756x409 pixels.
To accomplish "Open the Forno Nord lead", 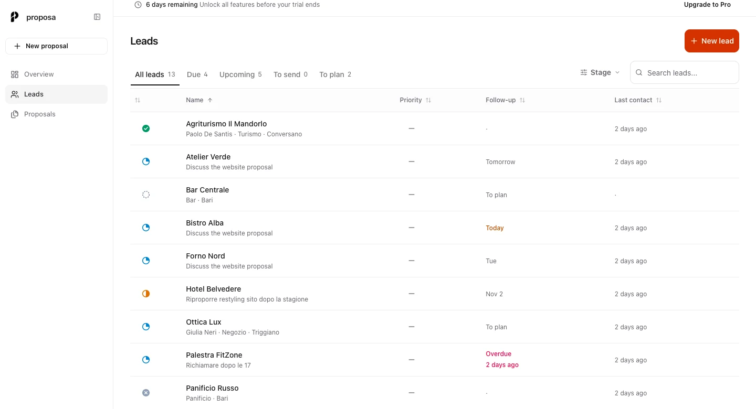I will (435, 261).
